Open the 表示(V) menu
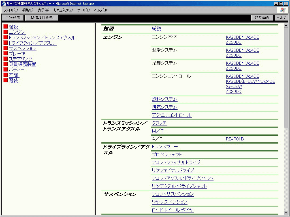 tap(43, 10)
